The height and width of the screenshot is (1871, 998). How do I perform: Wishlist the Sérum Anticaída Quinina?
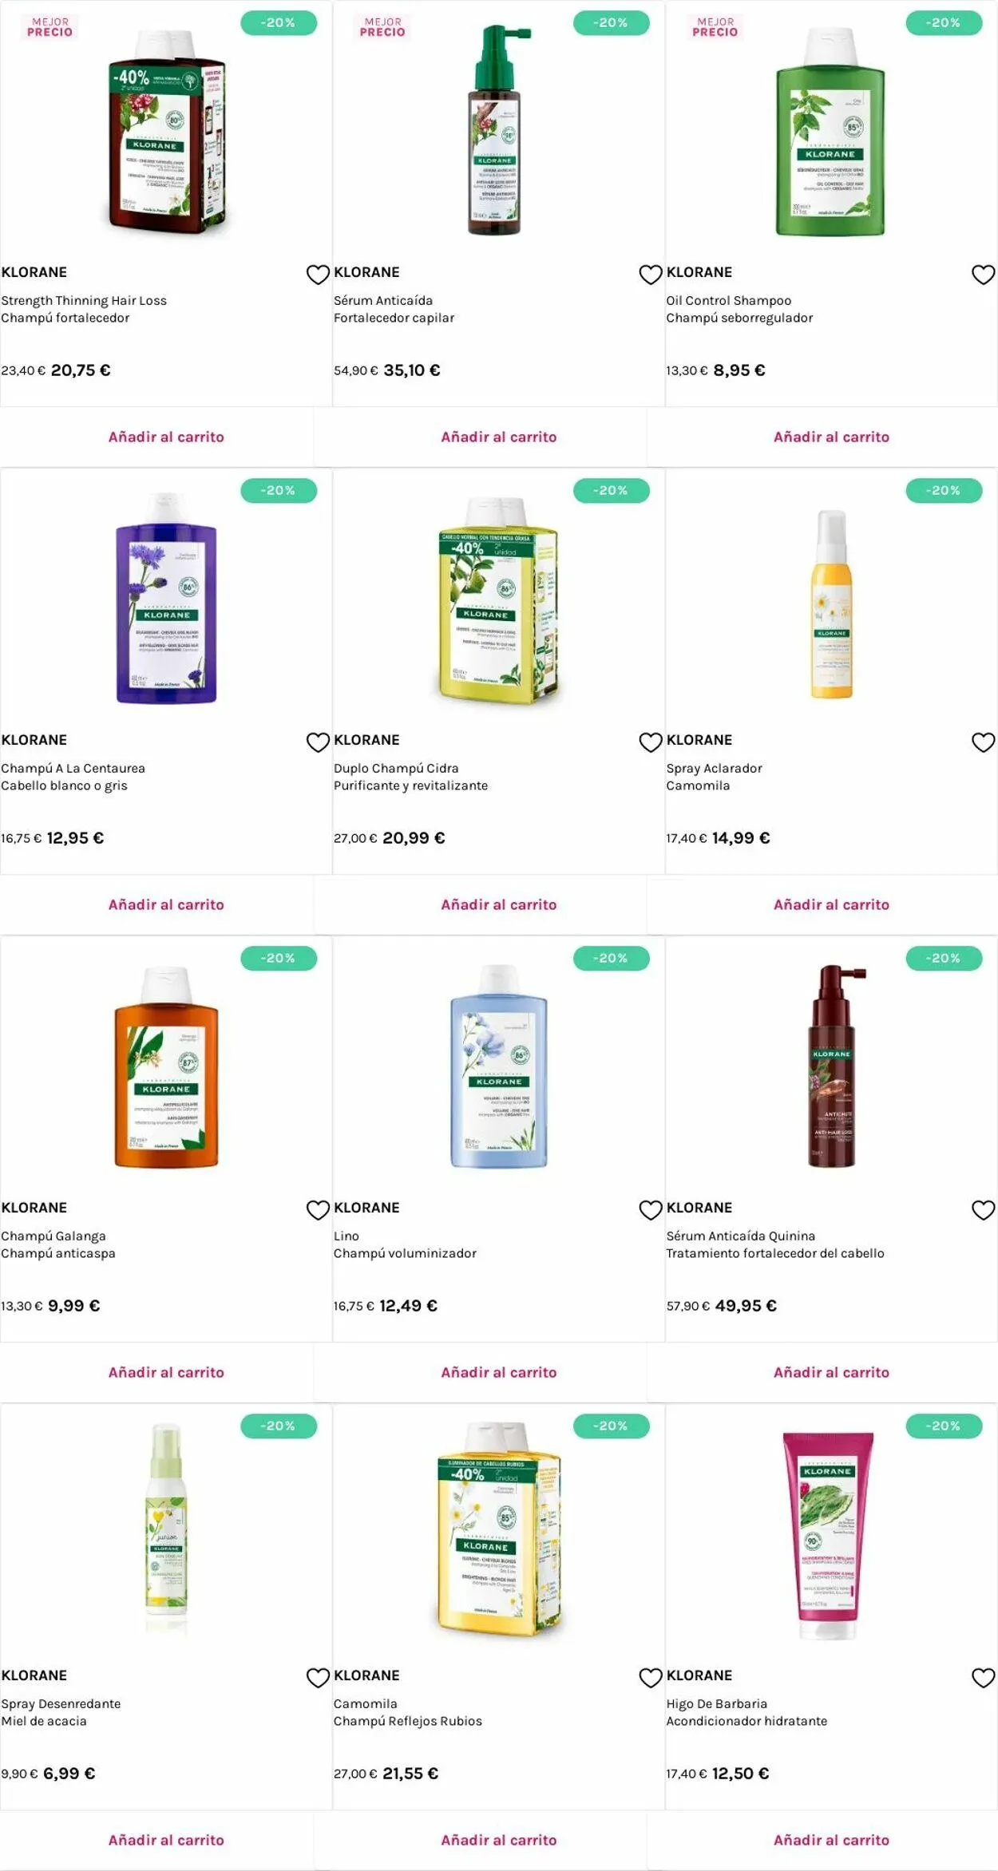pos(983,1210)
